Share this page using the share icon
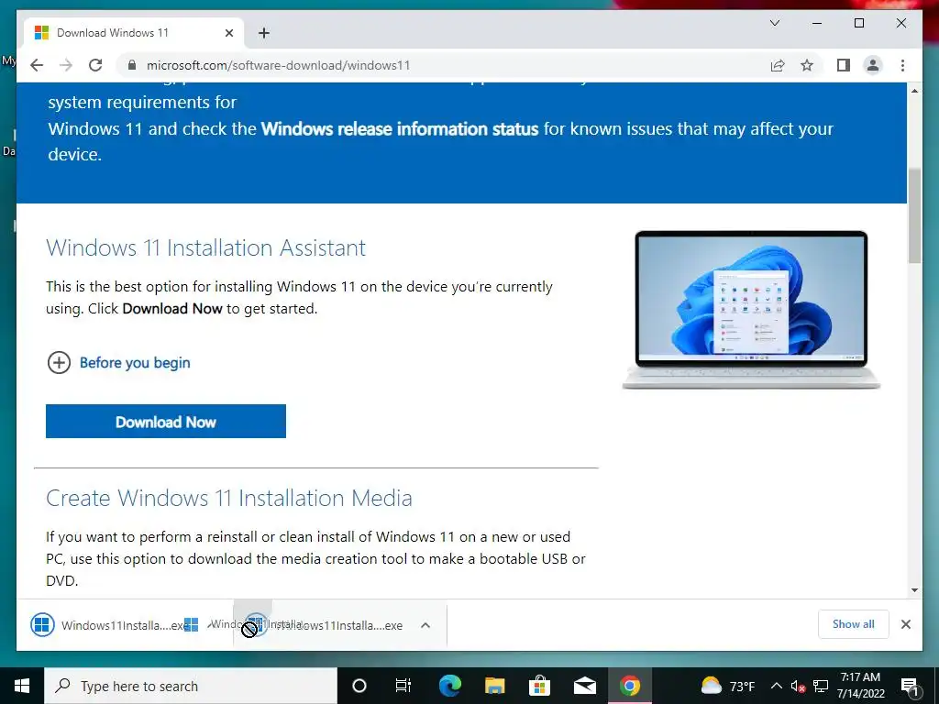The width and height of the screenshot is (939, 704). [x=778, y=65]
